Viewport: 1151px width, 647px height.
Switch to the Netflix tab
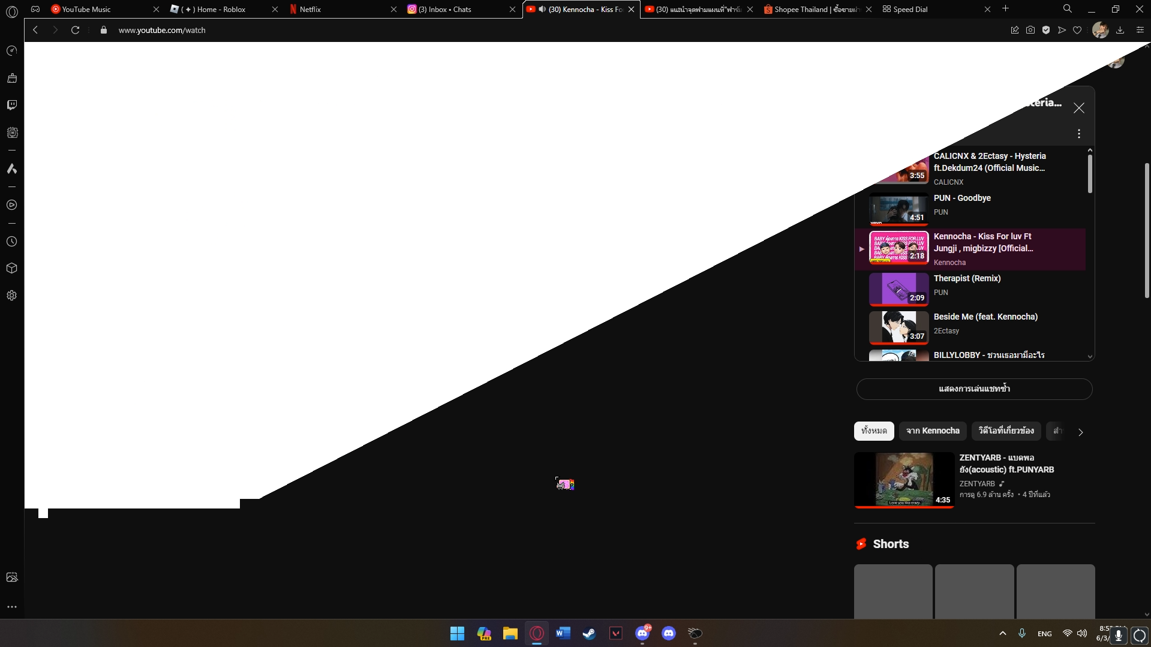coord(341,9)
